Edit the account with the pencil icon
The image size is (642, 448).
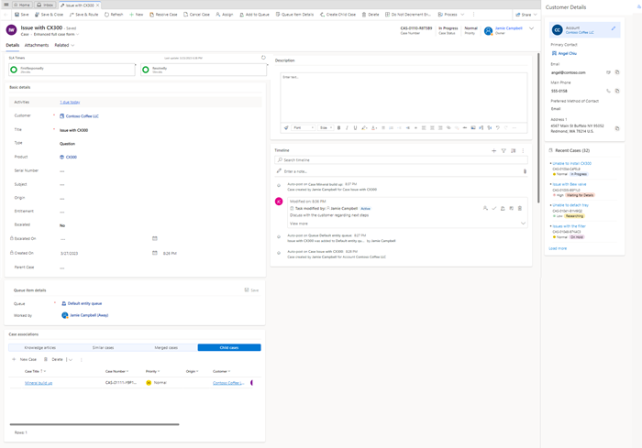[614, 28]
